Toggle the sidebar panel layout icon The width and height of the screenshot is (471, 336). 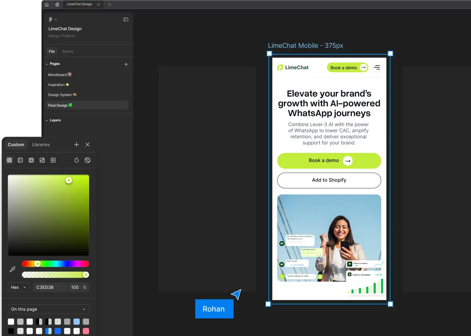126,20
